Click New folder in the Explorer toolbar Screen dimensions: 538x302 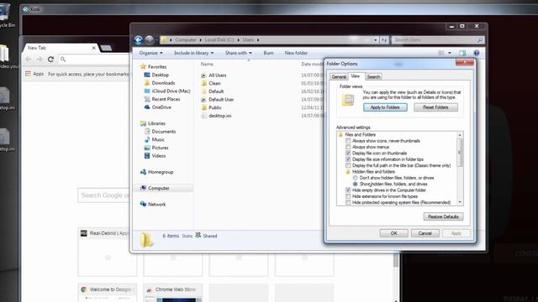(x=296, y=53)
